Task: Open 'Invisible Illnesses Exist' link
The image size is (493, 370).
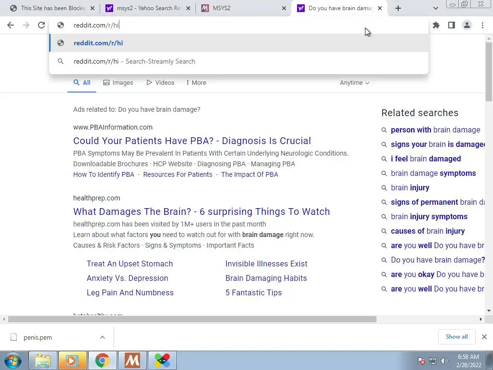Action: tap(266, 264)
